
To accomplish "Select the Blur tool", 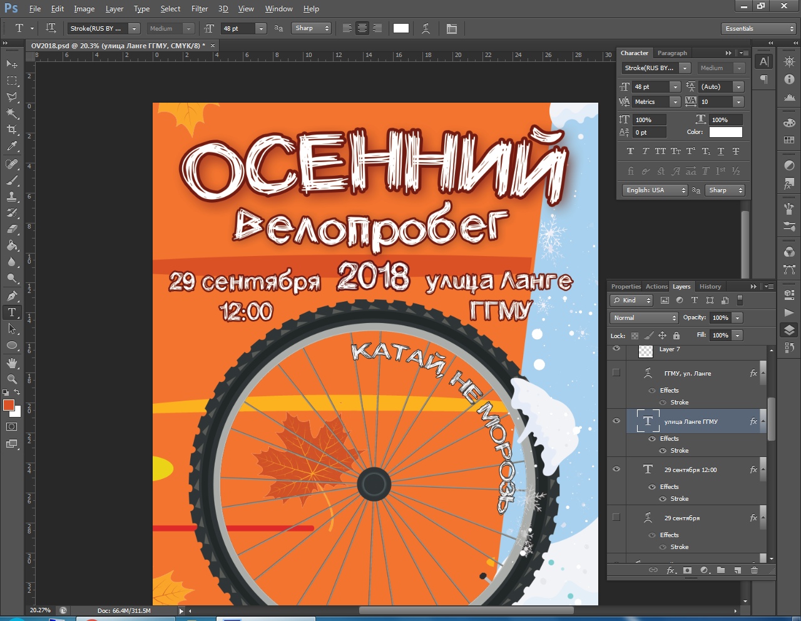I will coord(12,262).
